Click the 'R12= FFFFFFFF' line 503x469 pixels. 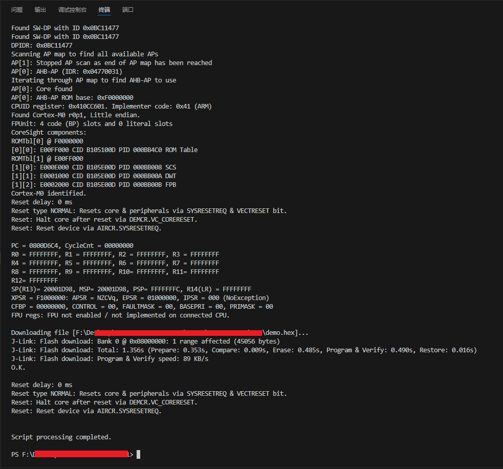tap(35, 280)
